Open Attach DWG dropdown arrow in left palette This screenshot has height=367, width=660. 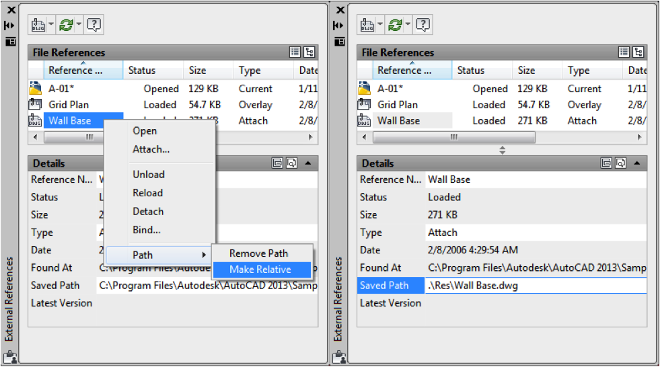[51, 24]
